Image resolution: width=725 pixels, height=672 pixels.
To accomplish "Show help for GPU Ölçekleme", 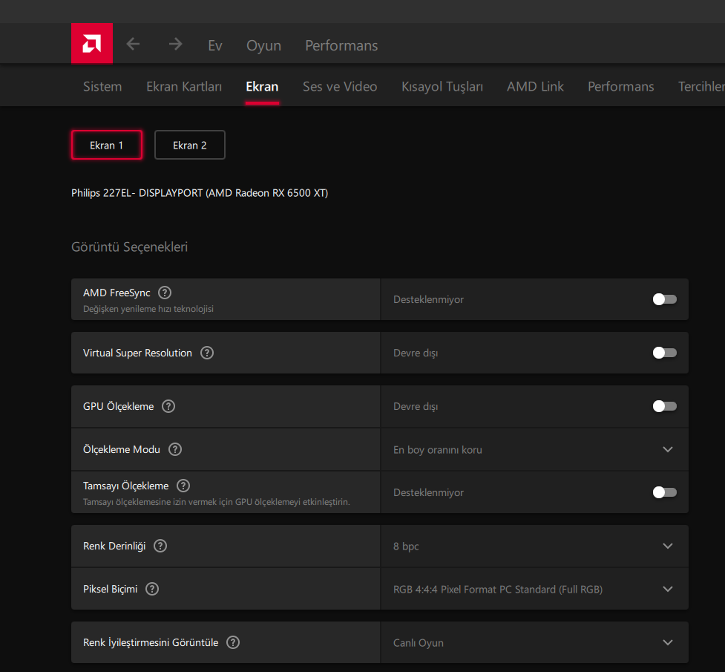I will tap(168, 406).
